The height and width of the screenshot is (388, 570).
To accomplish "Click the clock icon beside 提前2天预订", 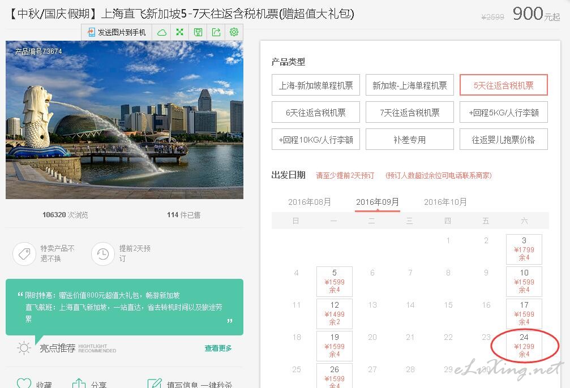I will coord(103,253).
